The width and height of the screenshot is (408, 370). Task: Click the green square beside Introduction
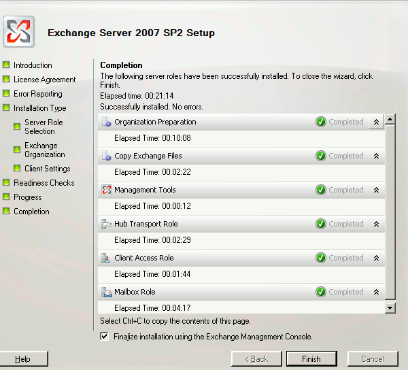click(6, 65)
